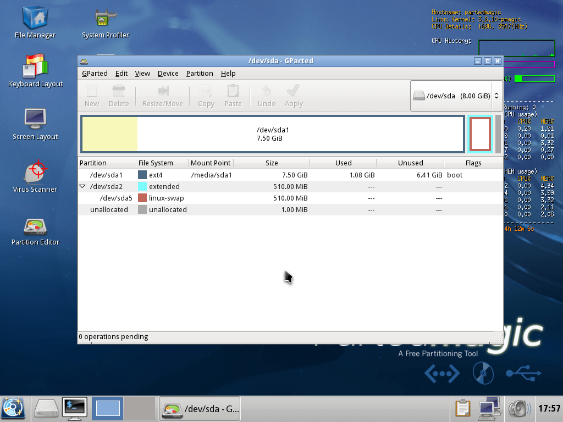Screen dimensions: 563x422
Task: Click the Paste toolbar icon
Action: coord(233,95)
